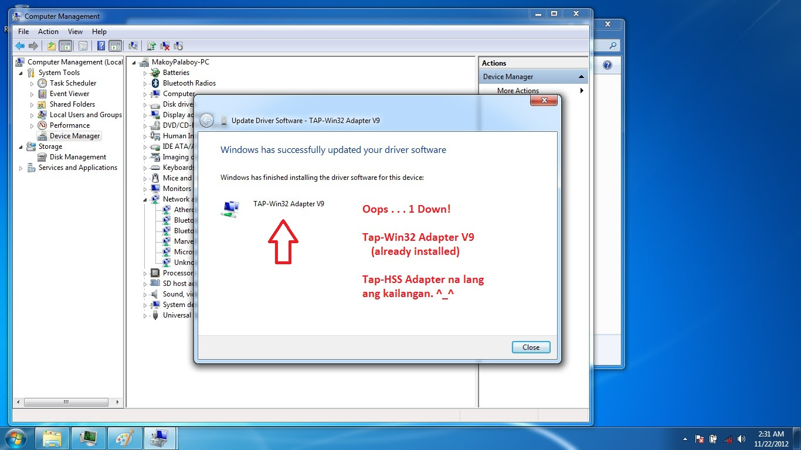Screen dimensions: 801x450
Task: Click the Sound devices speaker icon
Action: click(x=155, y=294)
